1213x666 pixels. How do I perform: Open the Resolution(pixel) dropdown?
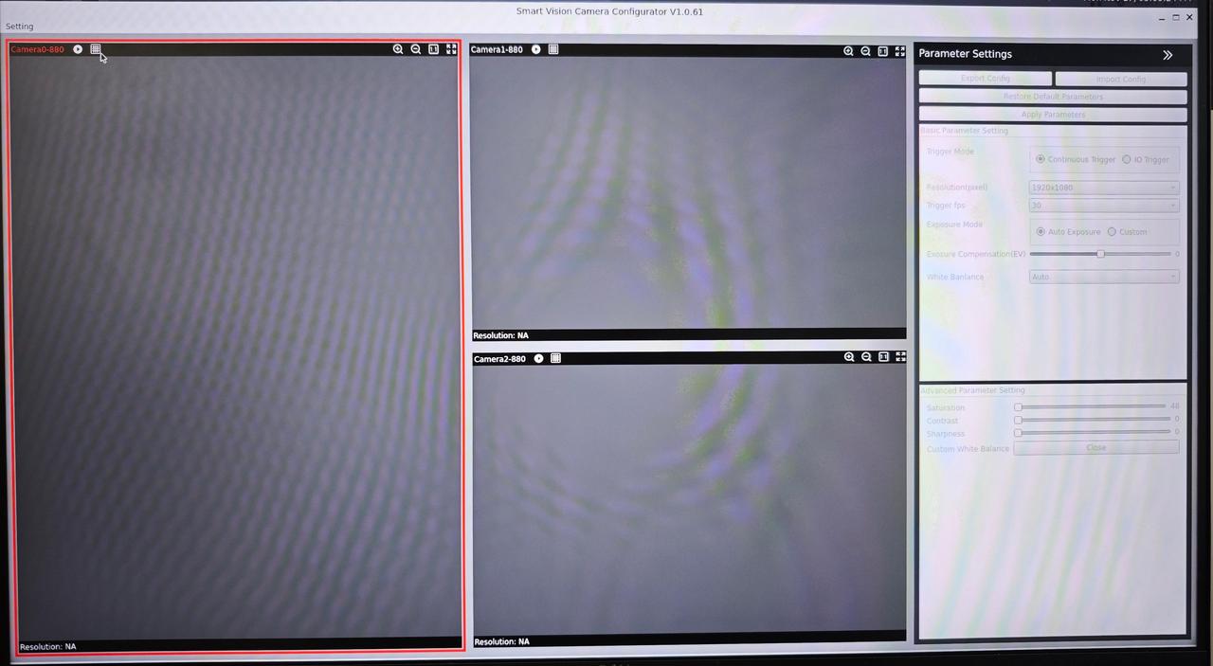coord(1103,188)
